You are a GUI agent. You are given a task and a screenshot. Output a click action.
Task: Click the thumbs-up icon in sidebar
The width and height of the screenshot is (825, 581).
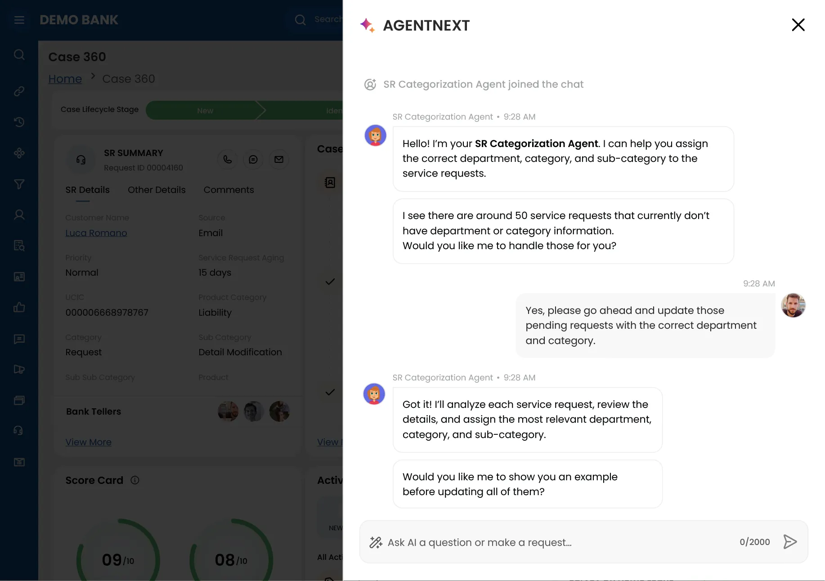pos(19,308)
